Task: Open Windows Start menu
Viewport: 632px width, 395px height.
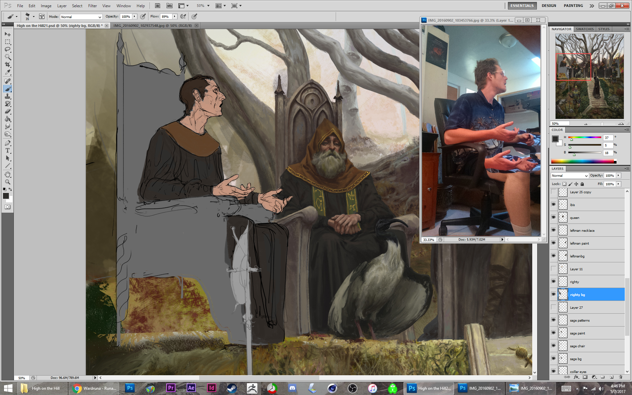Action: pyautogui.click(x=8, y=388)
